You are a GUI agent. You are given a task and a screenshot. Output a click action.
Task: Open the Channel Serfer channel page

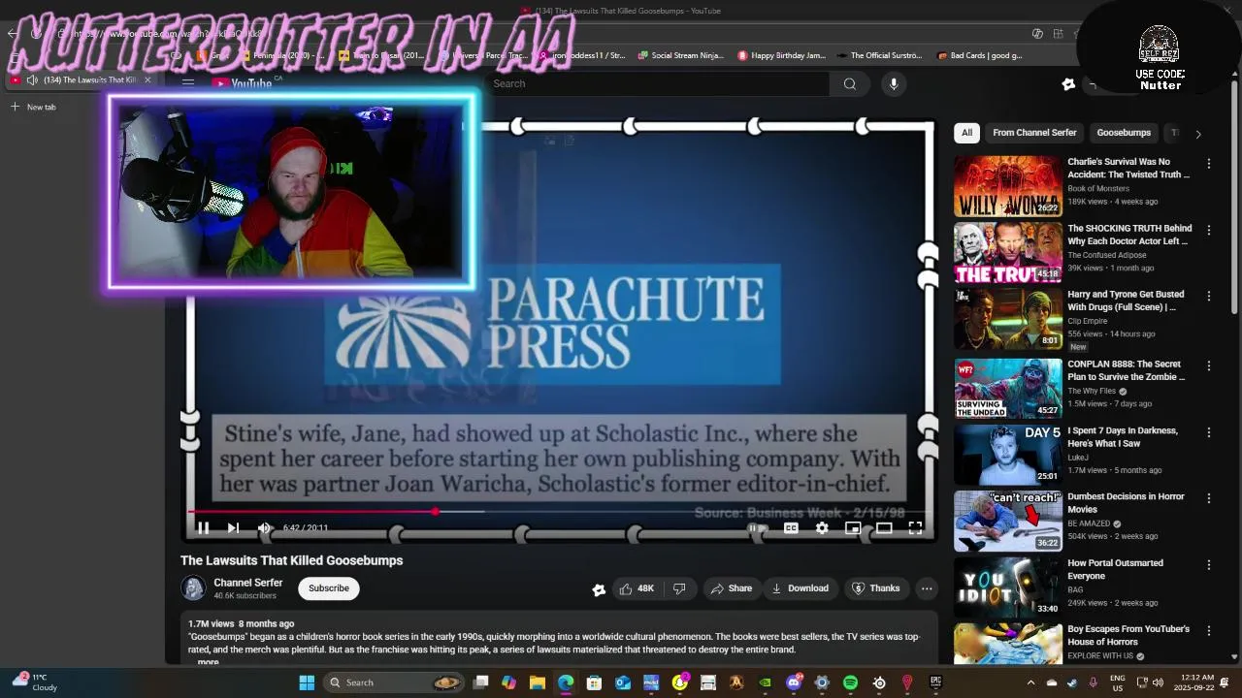[x=248, y=583]
